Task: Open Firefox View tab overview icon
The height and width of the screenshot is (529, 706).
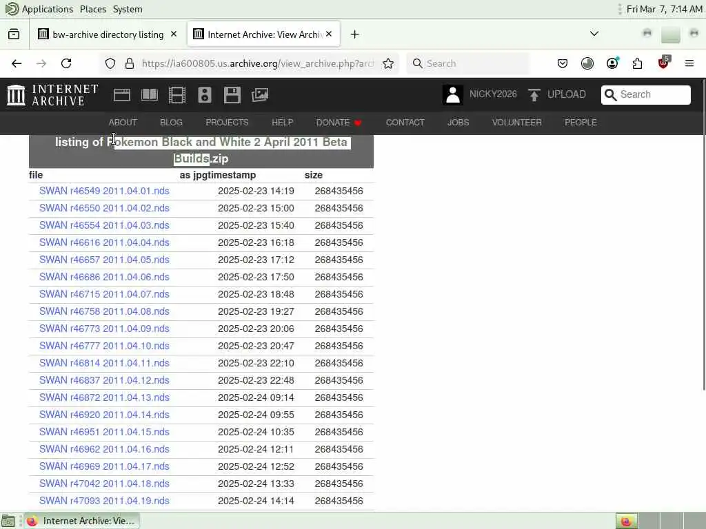Action: click(x=14, y=34)
